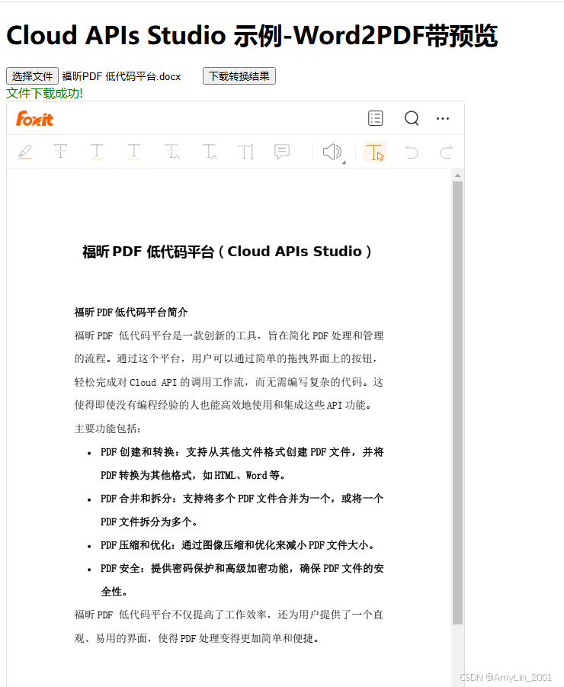Add a note comment with speech-bubble tool

(282, 152)
